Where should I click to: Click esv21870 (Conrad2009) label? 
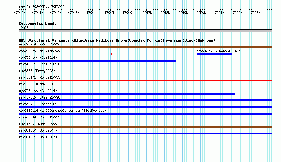coord(39,124)
